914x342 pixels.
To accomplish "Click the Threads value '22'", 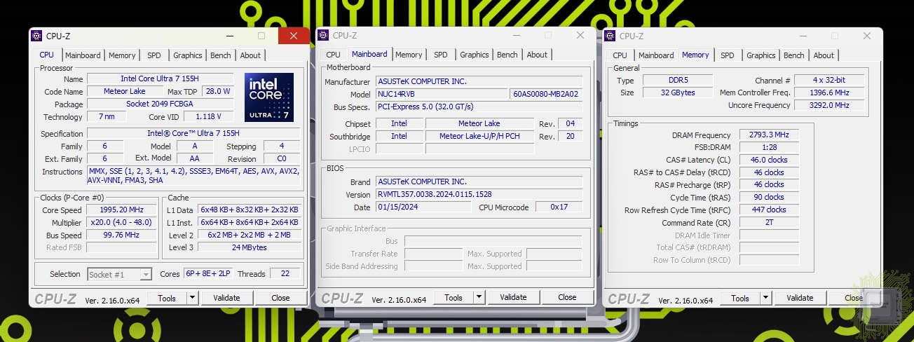I will [285, 274].
